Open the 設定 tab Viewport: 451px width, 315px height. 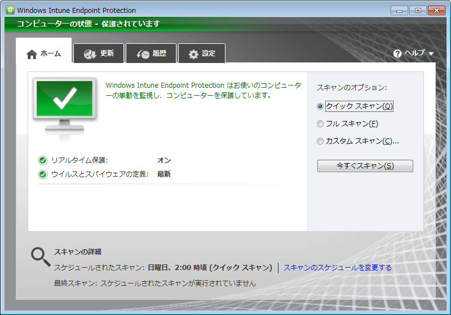pyautogui.click(x=202, y=53)
